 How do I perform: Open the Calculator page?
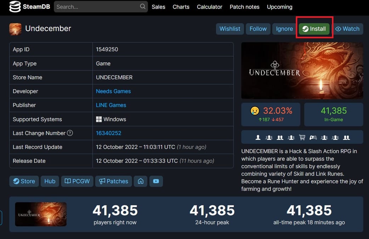(x=209, y=7)
